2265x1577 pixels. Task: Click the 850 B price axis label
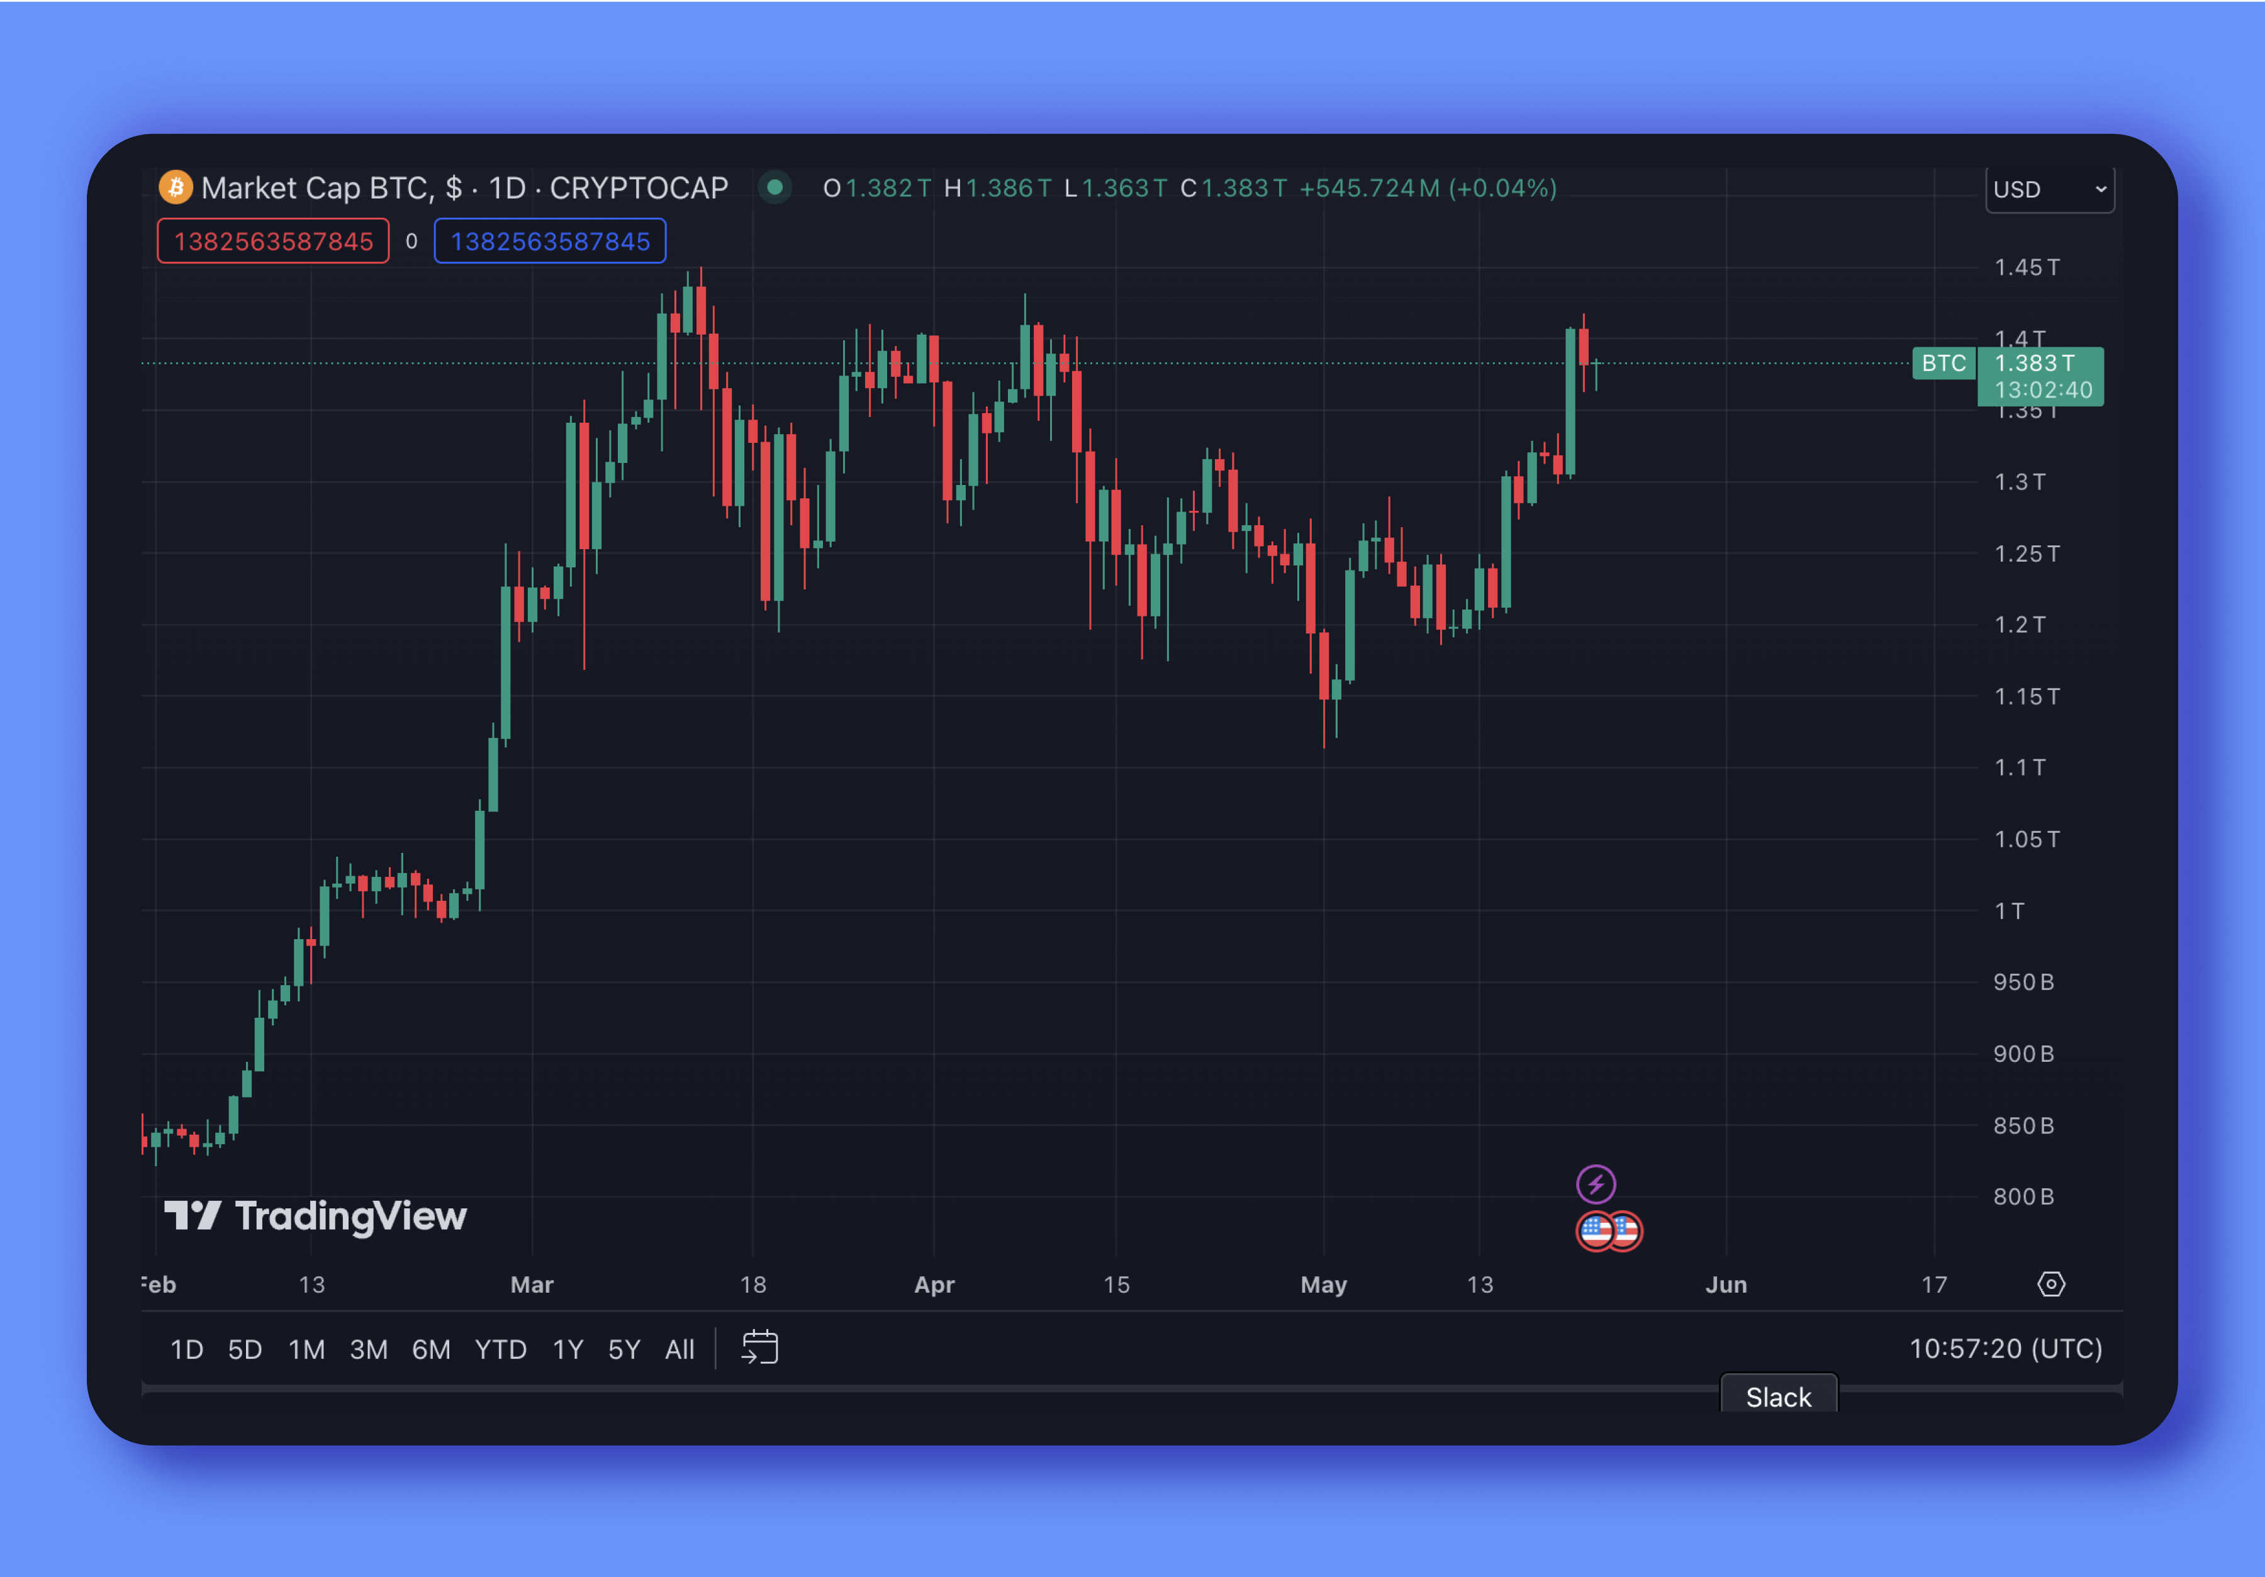pos(2023,1125)
